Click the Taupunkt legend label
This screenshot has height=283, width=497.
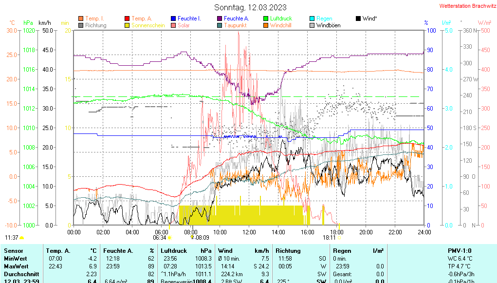(235, 25)
